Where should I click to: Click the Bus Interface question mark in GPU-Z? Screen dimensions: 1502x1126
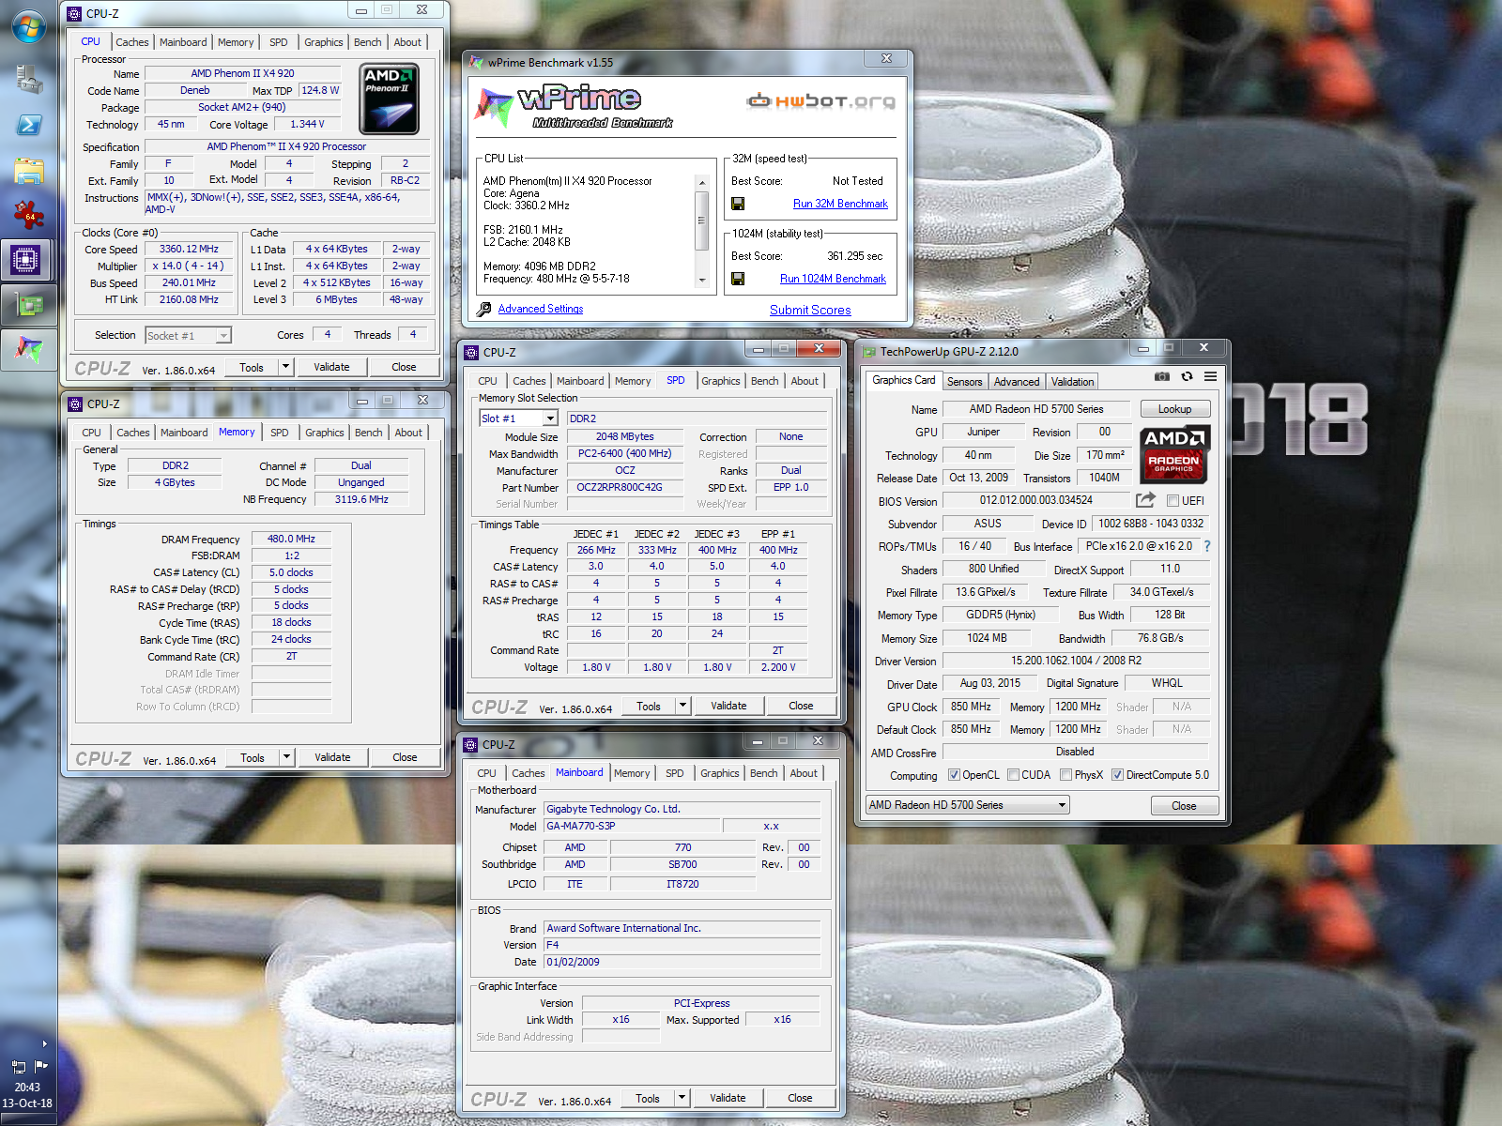point(1207,546)
